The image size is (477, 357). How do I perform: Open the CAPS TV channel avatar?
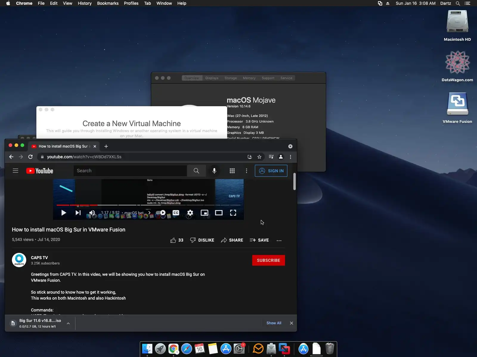tap(19, 260)
